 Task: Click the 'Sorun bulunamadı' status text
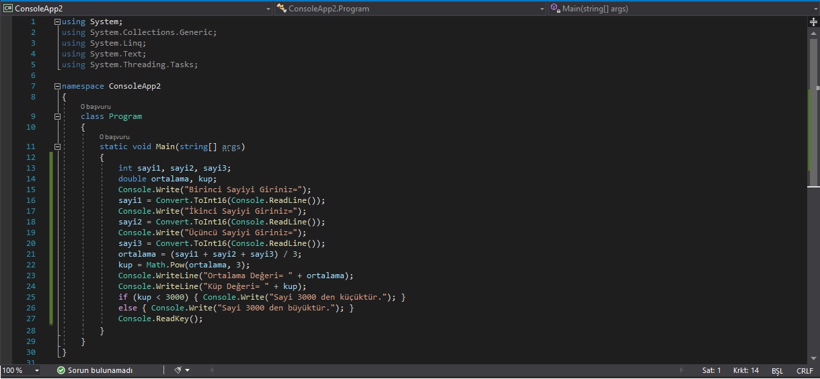(100, 370)
